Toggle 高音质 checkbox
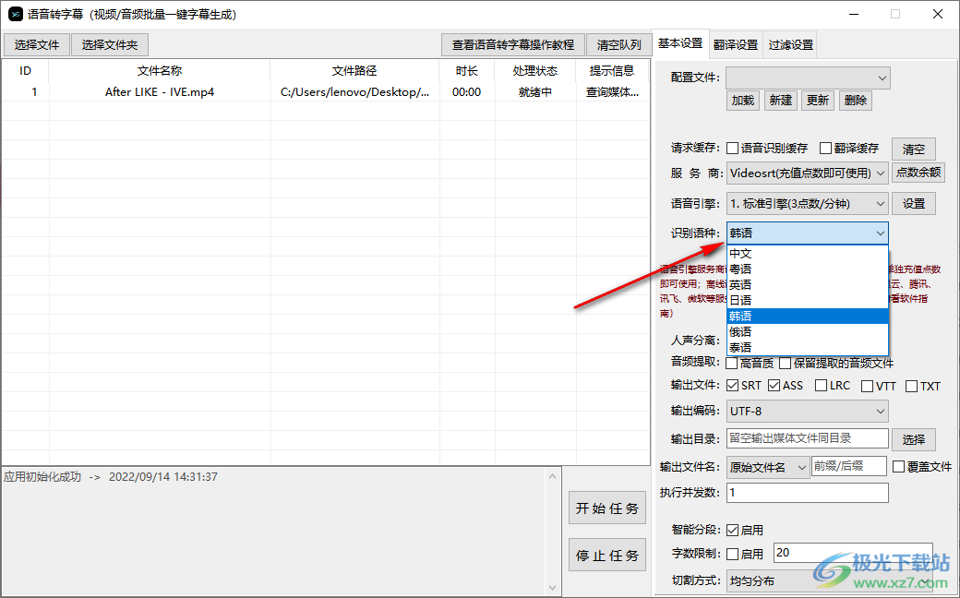The height and width of the screenshot is (598, 960). point(732,363)
